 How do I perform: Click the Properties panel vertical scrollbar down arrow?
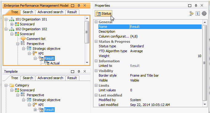click(x=205, y=104)
